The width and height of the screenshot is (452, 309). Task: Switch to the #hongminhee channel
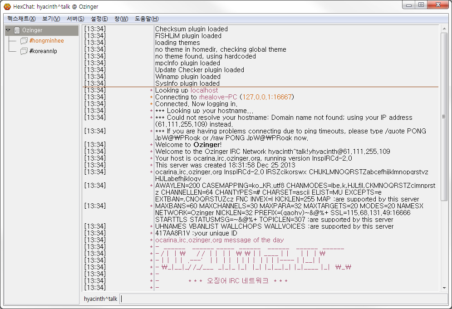[46, 41]
